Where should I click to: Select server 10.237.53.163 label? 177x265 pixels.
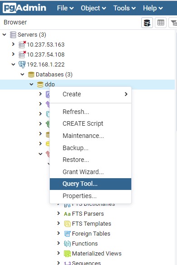46,45
